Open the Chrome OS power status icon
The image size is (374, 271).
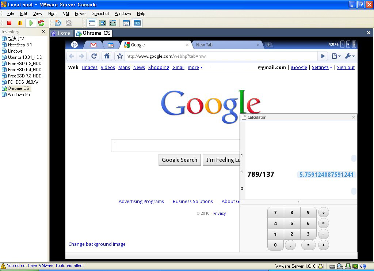tap(342, 44)
